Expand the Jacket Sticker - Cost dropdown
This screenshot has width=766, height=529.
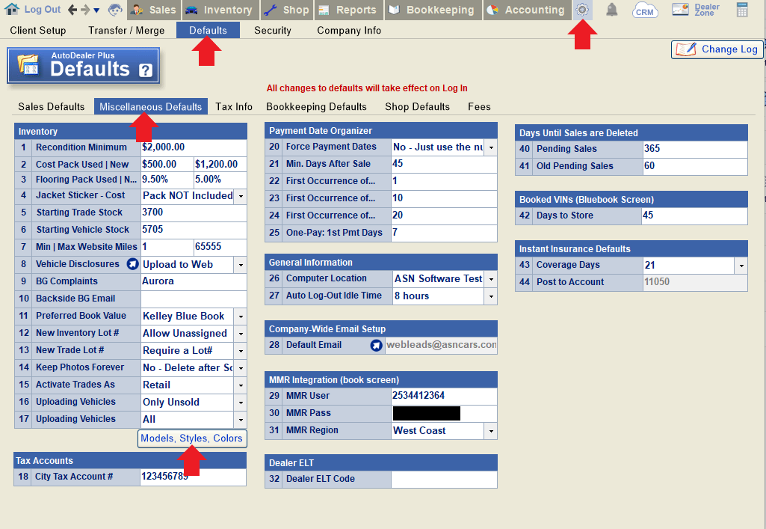tap(241, 197)
